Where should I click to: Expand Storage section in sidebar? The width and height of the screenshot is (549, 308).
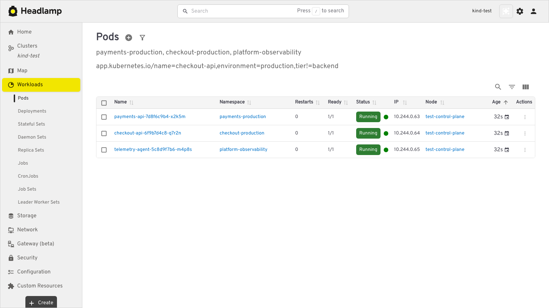pos(41,216)
